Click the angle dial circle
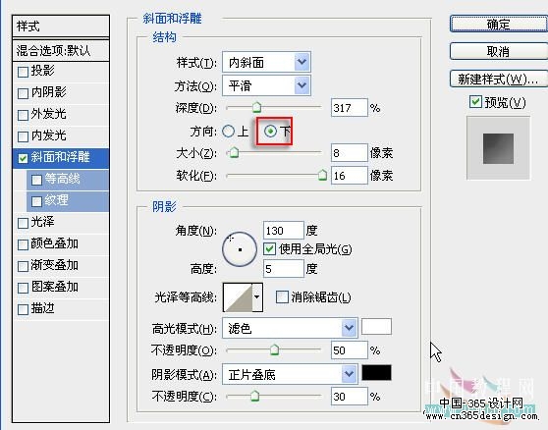This screenshot has height=430, width=548. click(x=240, y=249)
